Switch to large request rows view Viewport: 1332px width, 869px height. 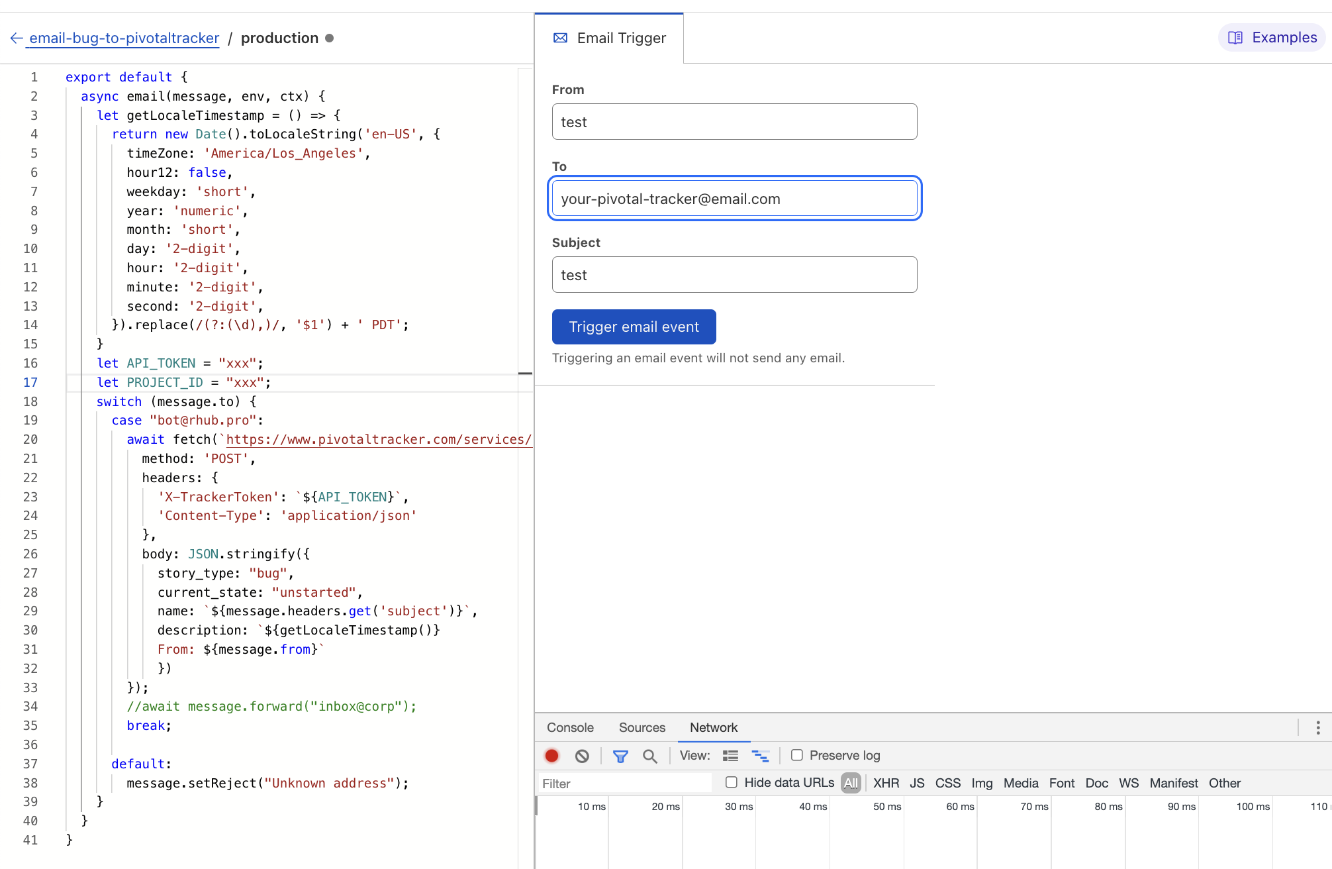click(x=730, y=756)
